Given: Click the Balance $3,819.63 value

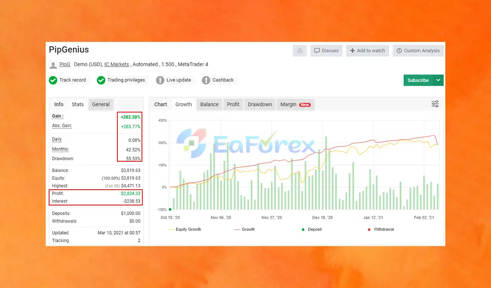Looking at the screenshot, I should tap(130, 170).
